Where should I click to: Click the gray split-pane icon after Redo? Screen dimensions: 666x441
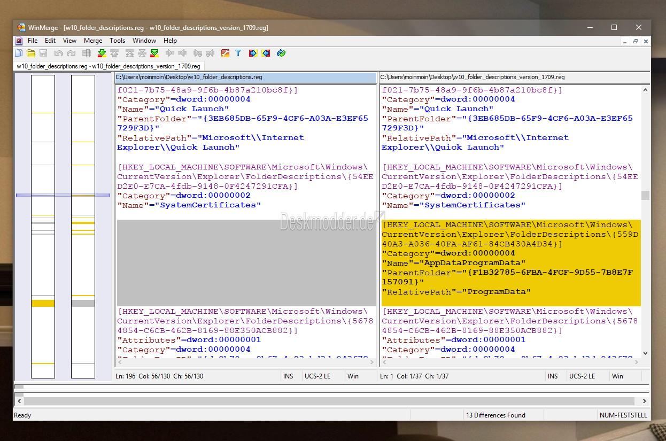click(x=87, y=53)
